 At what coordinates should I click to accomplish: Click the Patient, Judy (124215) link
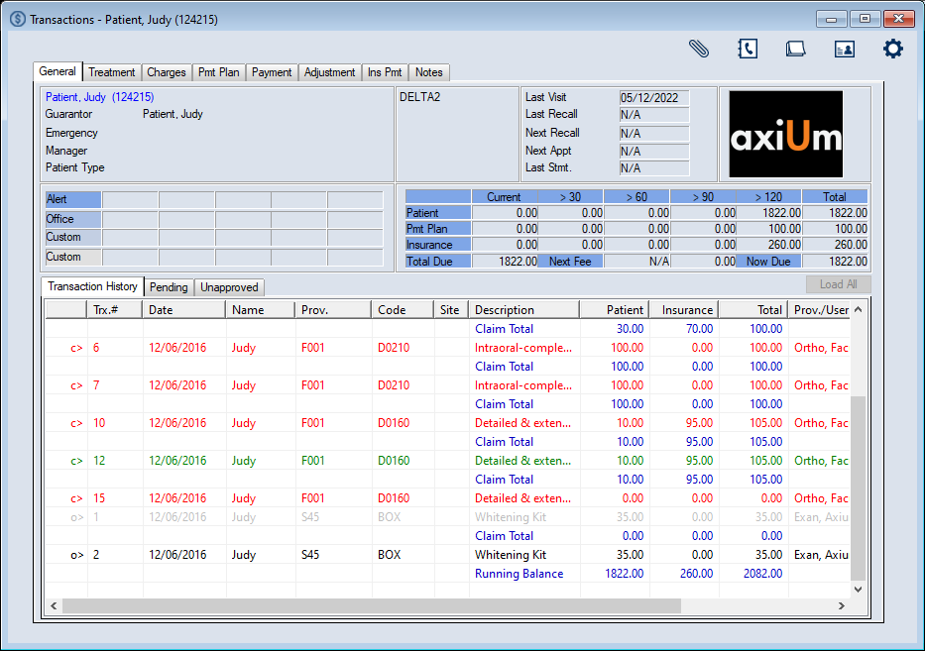click(x=99, y=97)
